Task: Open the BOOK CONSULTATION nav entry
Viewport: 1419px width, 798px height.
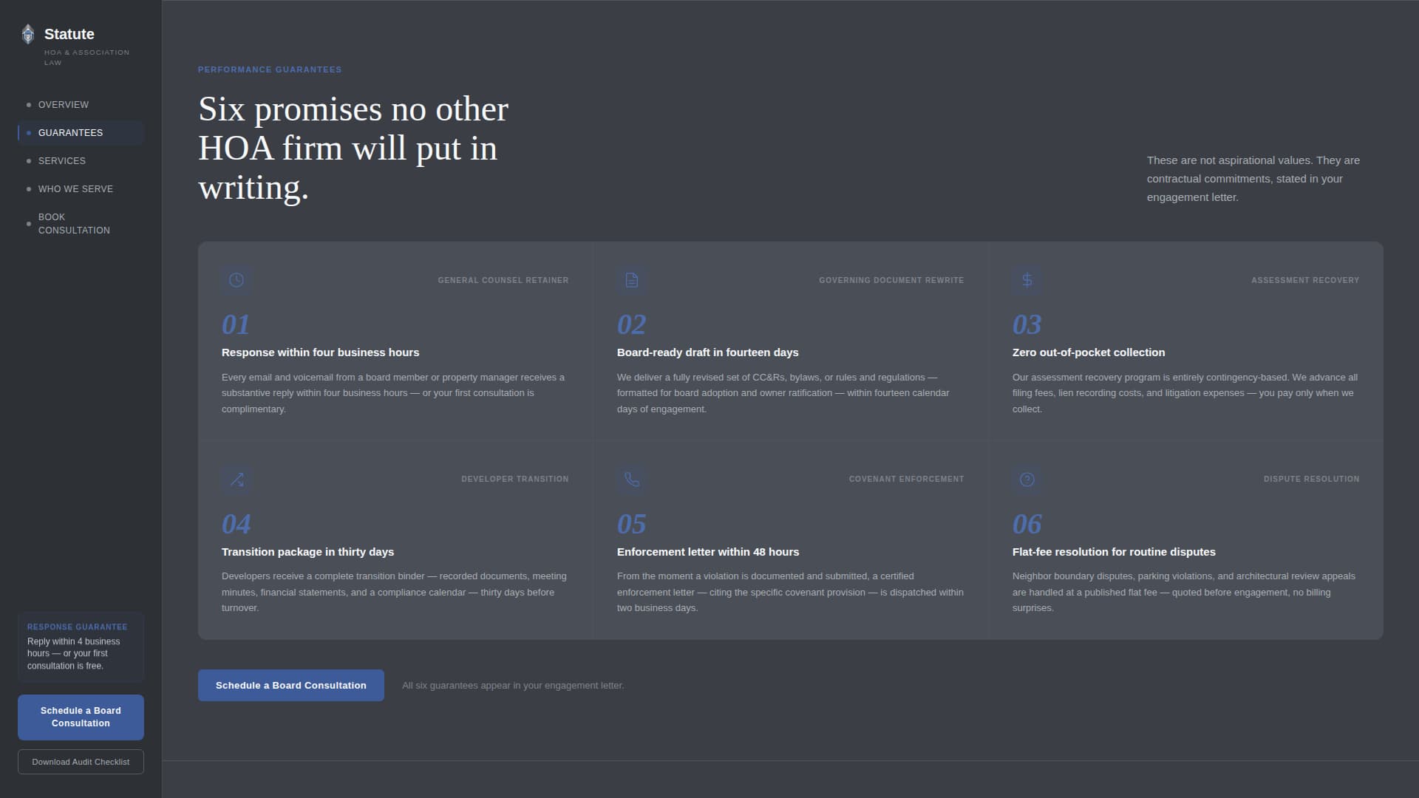Action: coord(74,223)
